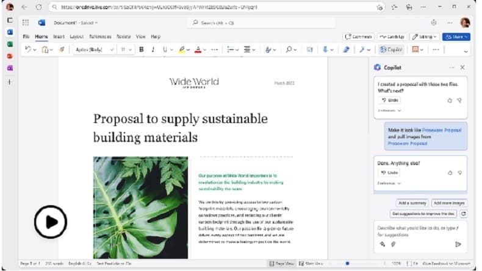
Task: Open the Insert ribbon tab
Action: 59,37
